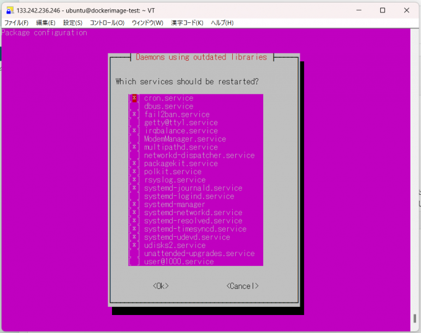
Task: Open the ウィンドウ(W) menu
Action: click(147, 23)
